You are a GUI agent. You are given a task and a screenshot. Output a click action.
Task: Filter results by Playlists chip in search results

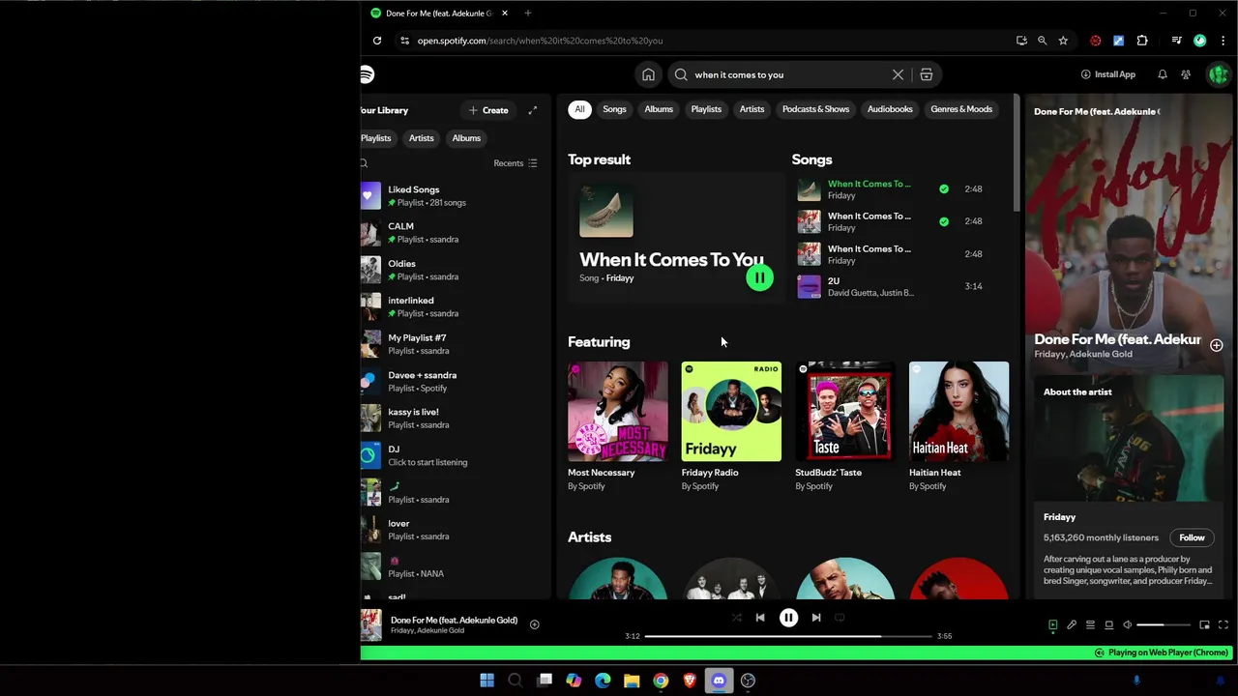(x=706, y=109)
